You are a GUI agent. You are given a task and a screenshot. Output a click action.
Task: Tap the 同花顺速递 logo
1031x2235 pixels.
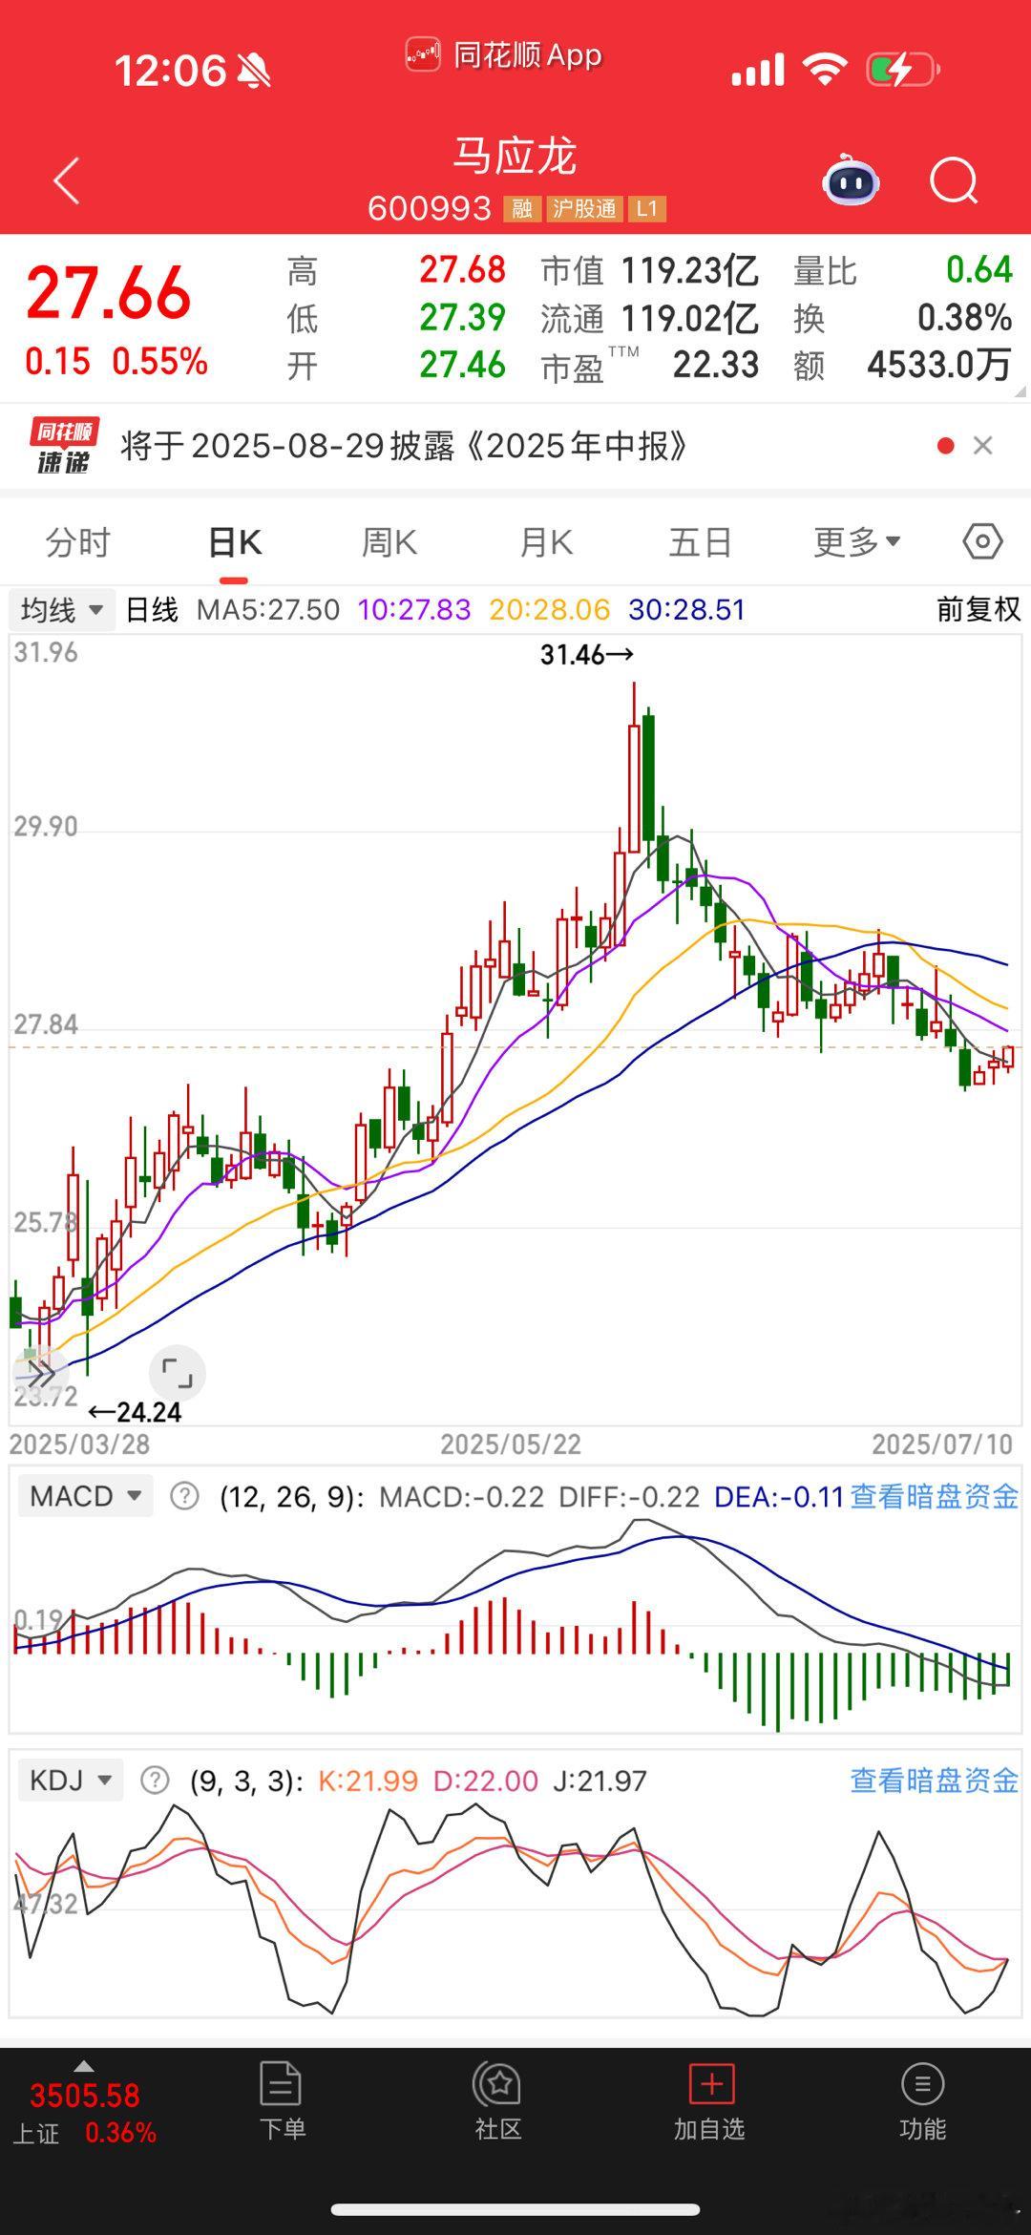pyautogui.click(x=64, y=446)
